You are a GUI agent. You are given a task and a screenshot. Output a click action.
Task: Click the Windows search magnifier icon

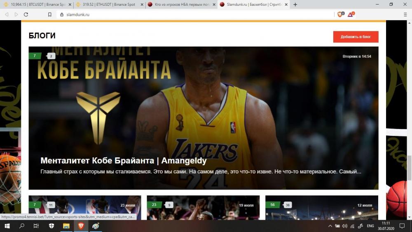22,226
